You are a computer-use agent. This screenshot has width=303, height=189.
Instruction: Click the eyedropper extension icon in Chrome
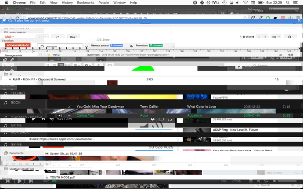pos(261,18)
